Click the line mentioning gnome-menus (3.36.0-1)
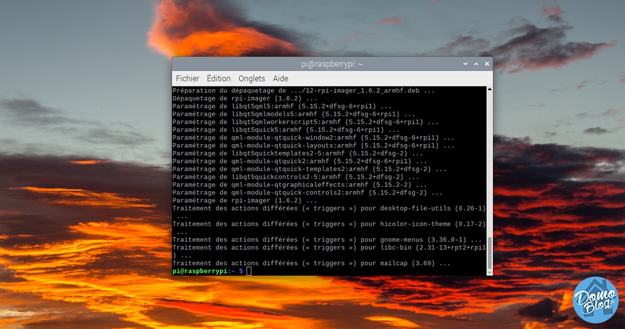This screenshot has height=329, width=625. click(327, 240)
